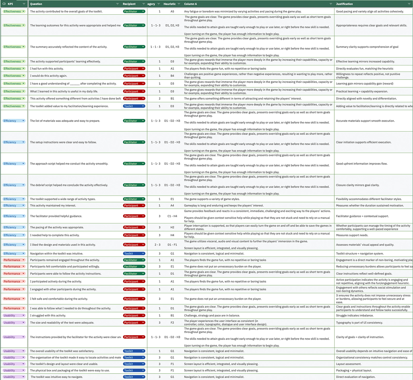Select the Recipient column header

coord(129,4)
